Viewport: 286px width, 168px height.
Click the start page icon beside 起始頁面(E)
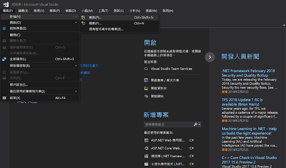coord(4,29)
